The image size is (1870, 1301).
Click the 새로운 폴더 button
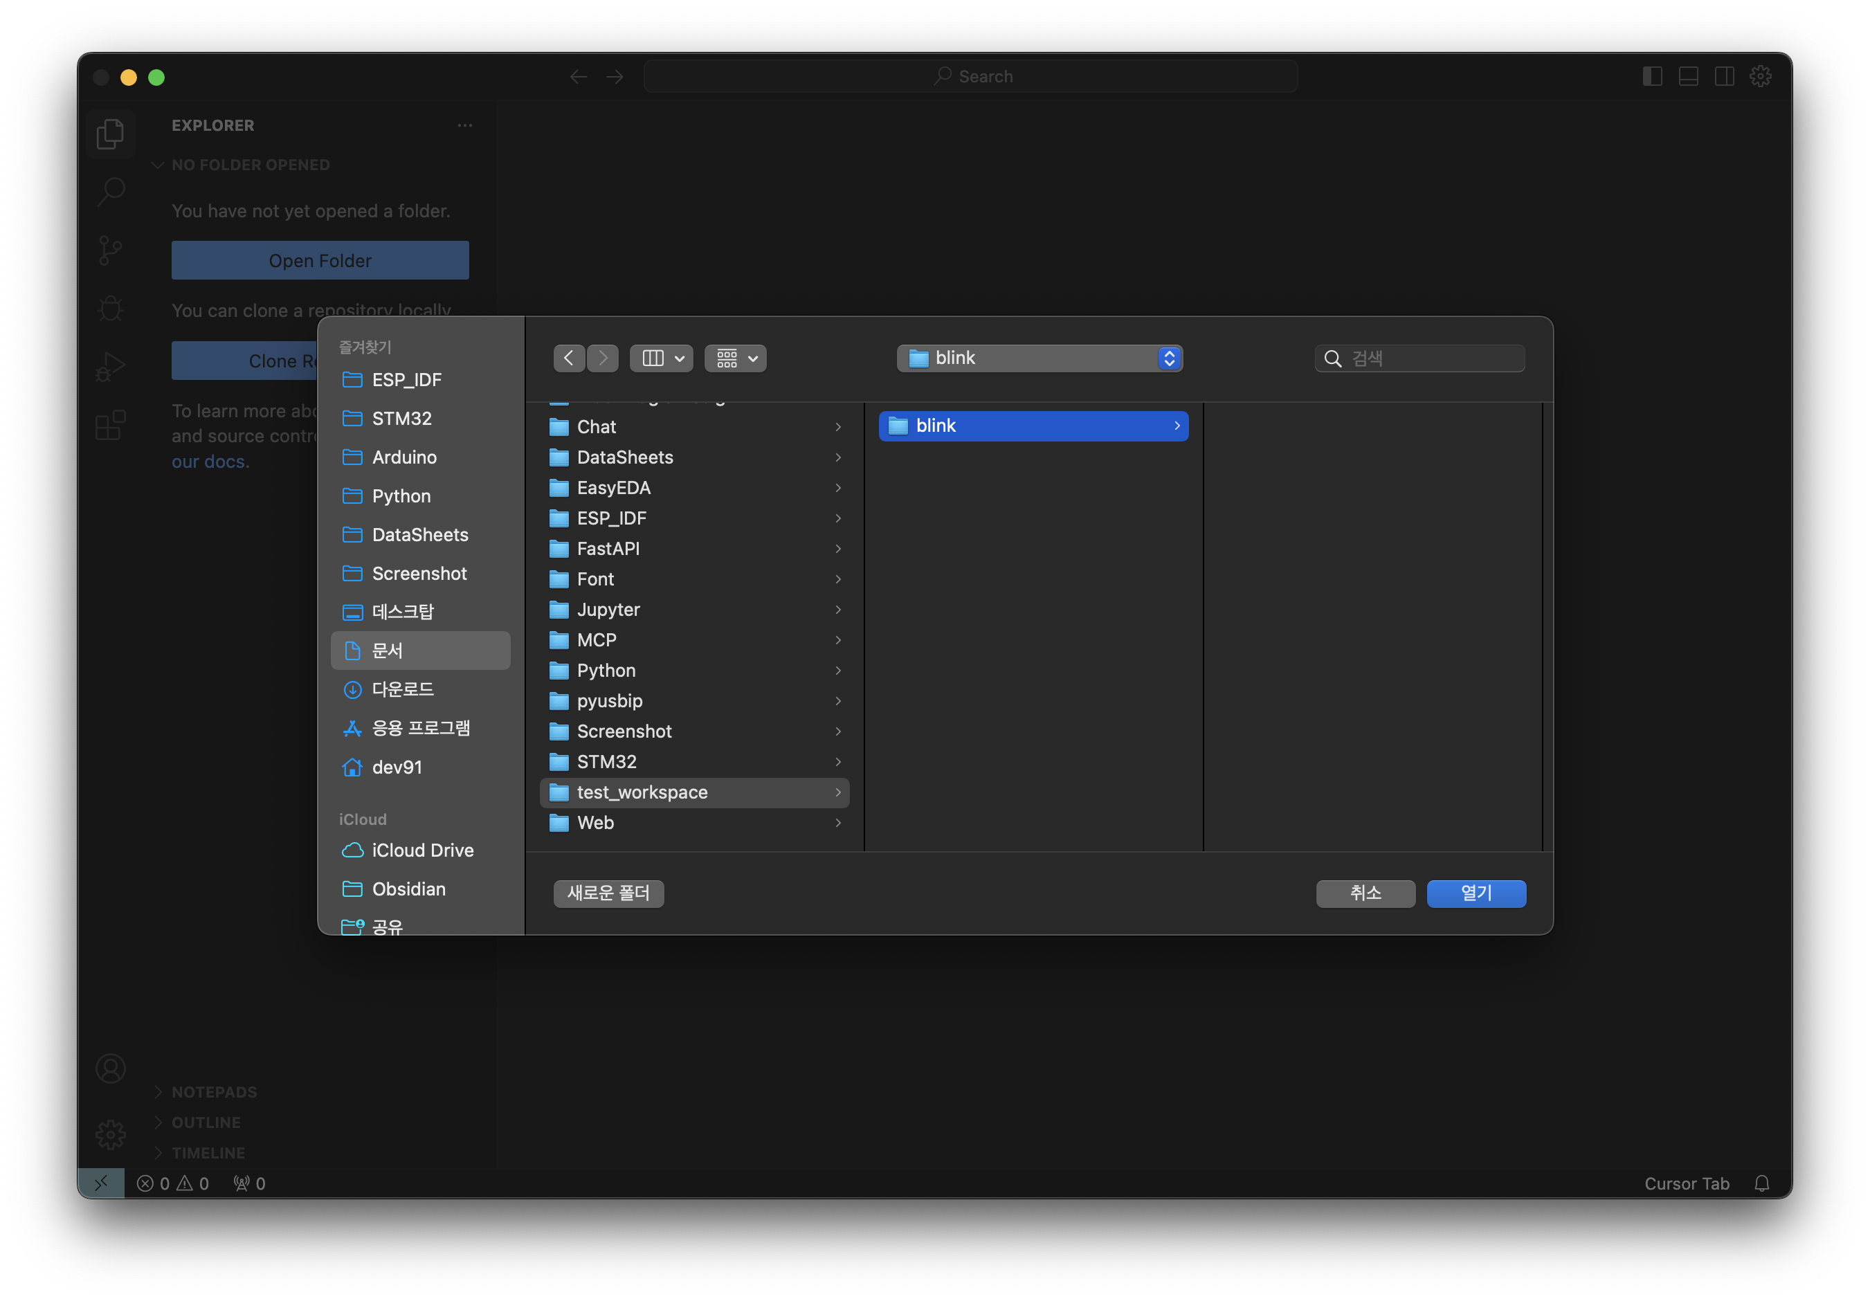tap(608, 893)
